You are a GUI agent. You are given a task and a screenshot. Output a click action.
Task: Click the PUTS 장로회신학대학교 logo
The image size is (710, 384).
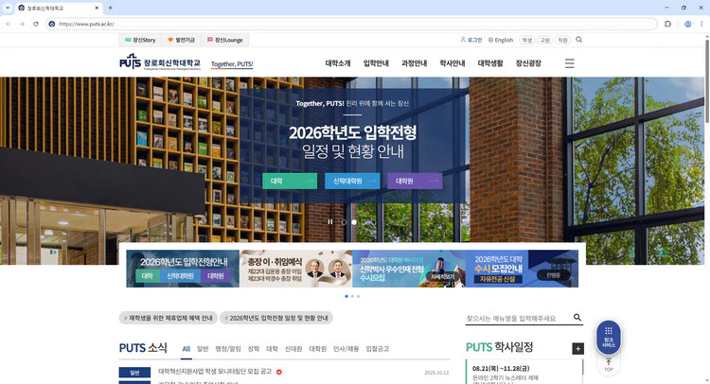point(160,62)
